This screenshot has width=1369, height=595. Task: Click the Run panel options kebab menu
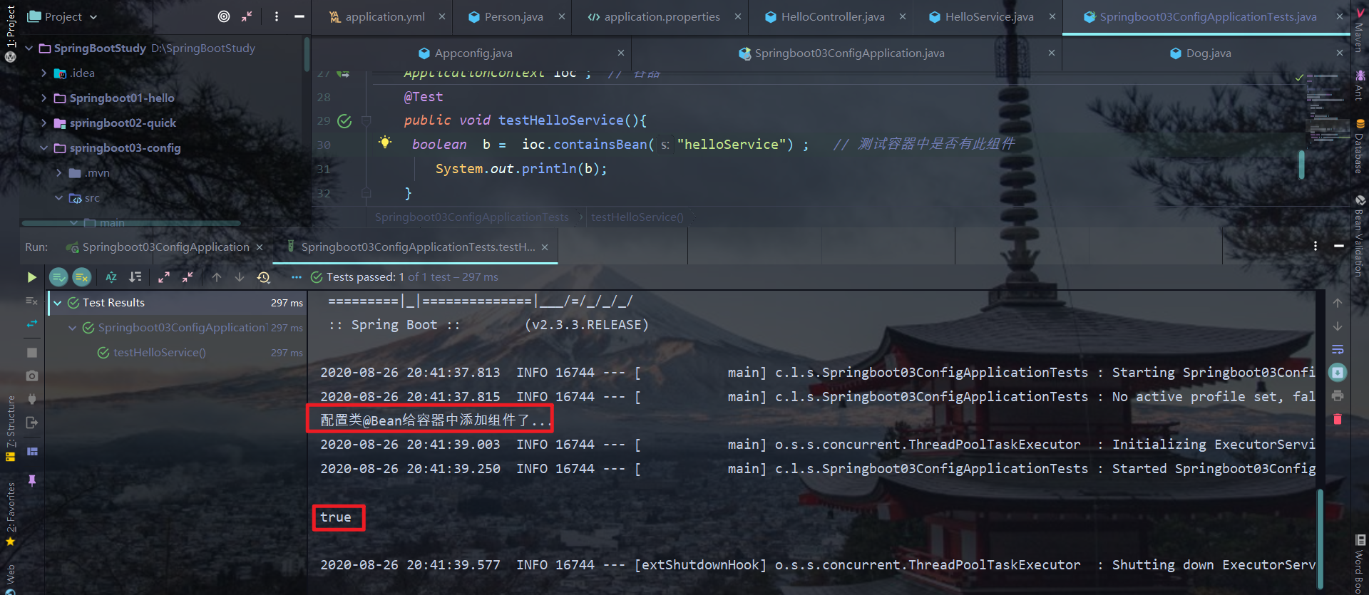pos(1316,246)
